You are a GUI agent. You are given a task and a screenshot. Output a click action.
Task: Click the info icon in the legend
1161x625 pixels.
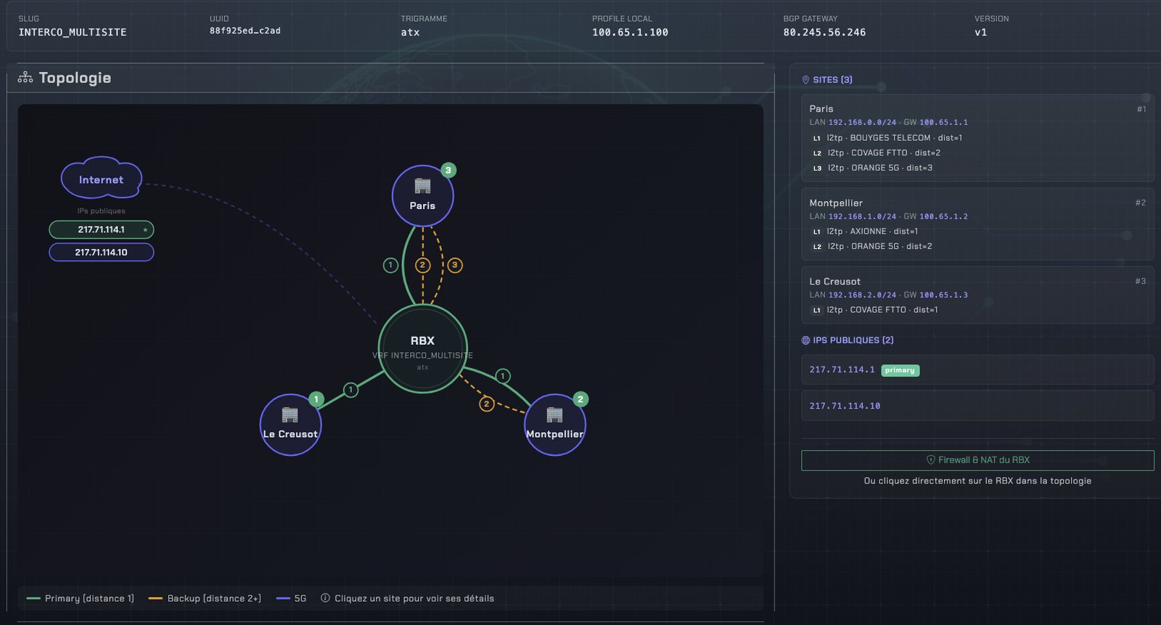coord(325,598)
